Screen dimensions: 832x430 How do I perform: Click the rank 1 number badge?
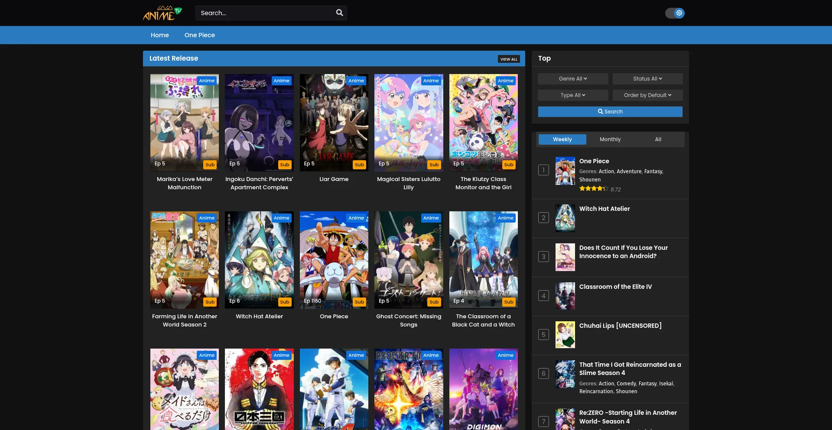(543, 170)
